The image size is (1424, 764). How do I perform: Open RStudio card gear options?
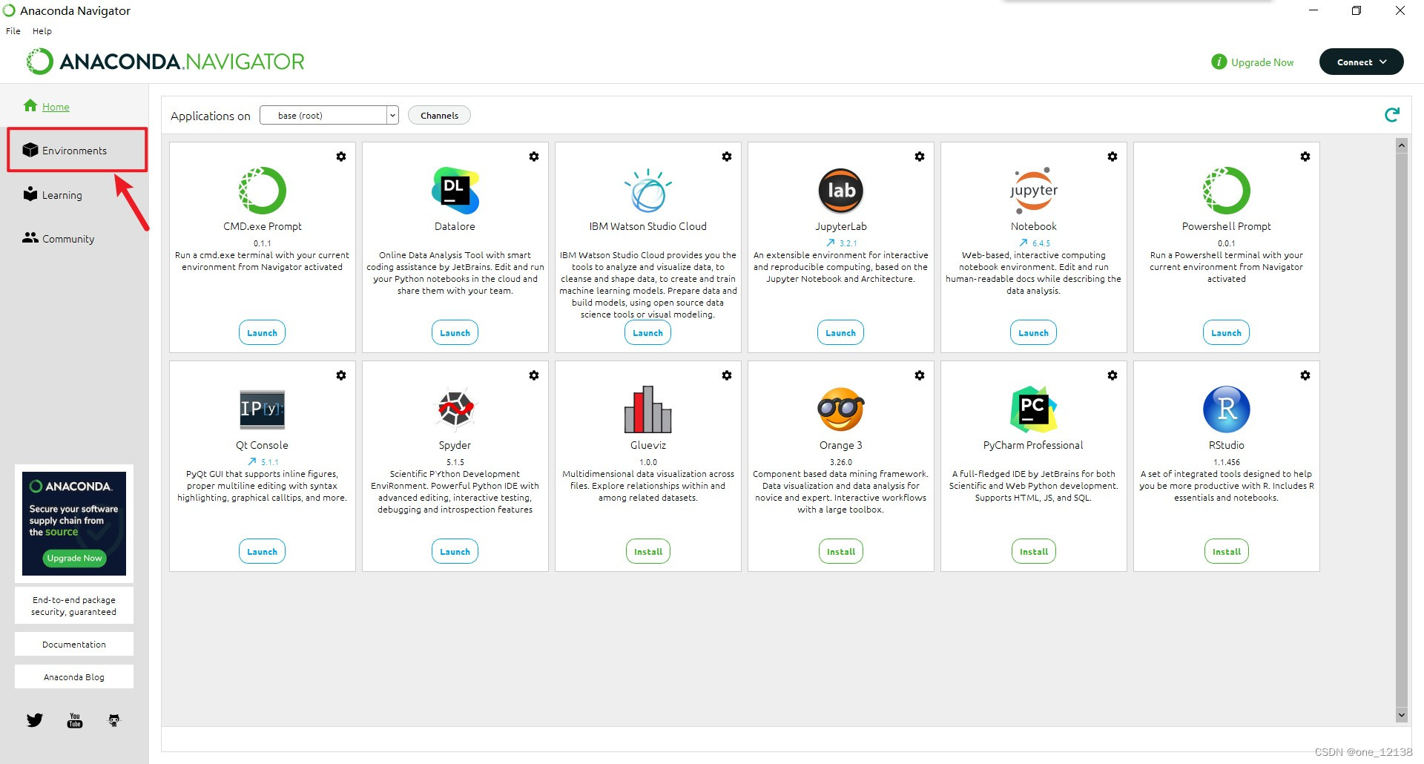(x=1305, y=375)
